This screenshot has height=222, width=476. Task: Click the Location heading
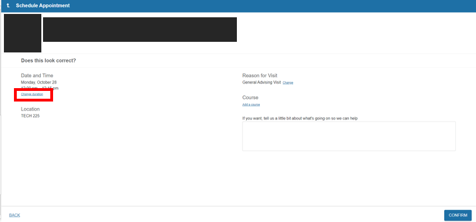30,109
